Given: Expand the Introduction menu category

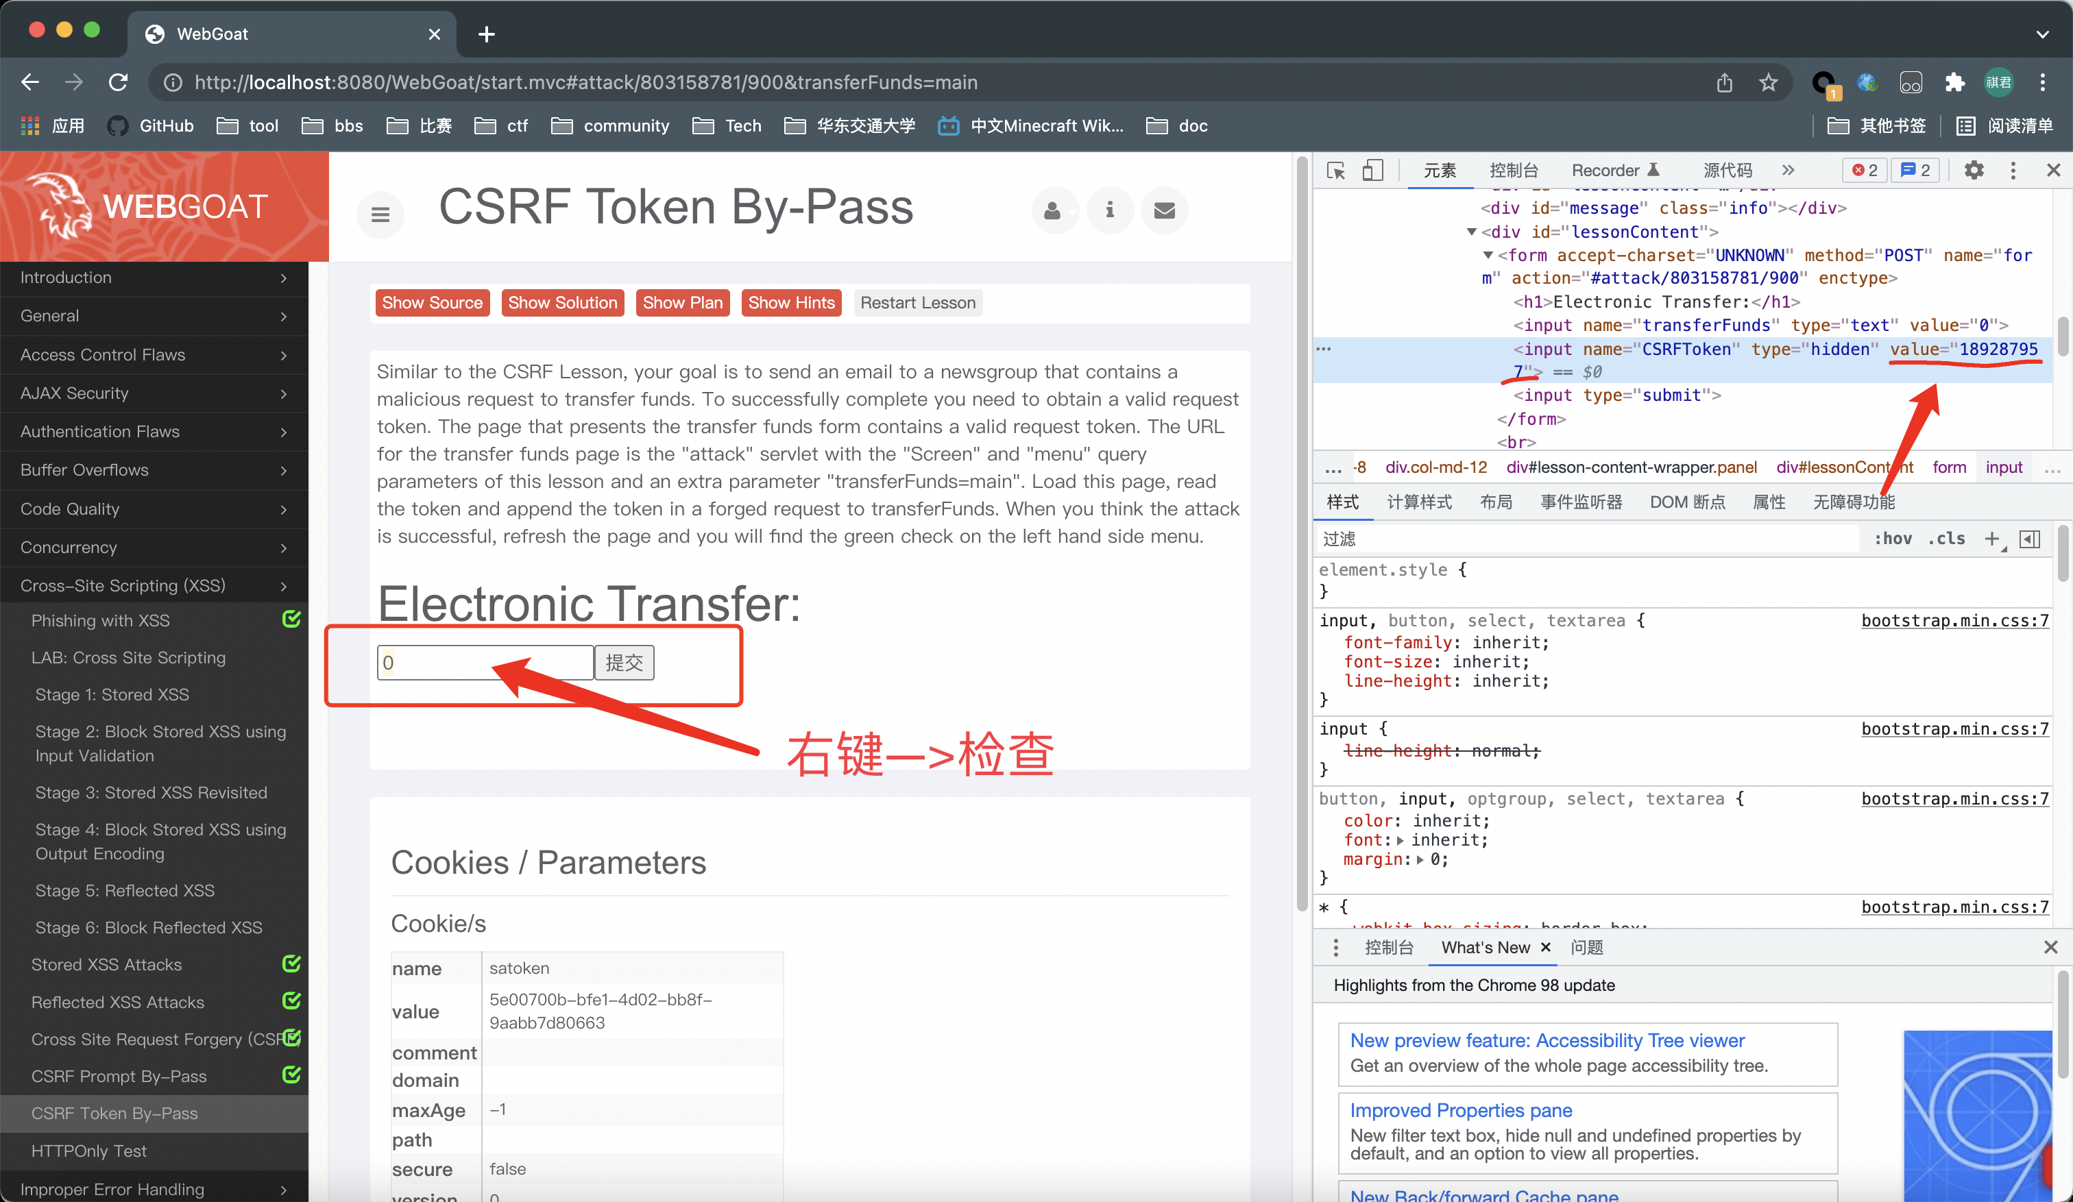Looking at the screenshot, I should pos(154,277).
